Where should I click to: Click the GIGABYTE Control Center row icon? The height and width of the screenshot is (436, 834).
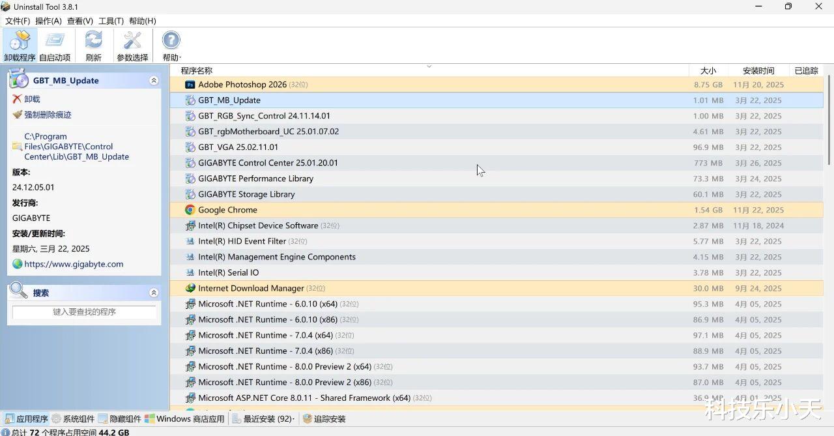coord(190,163)
